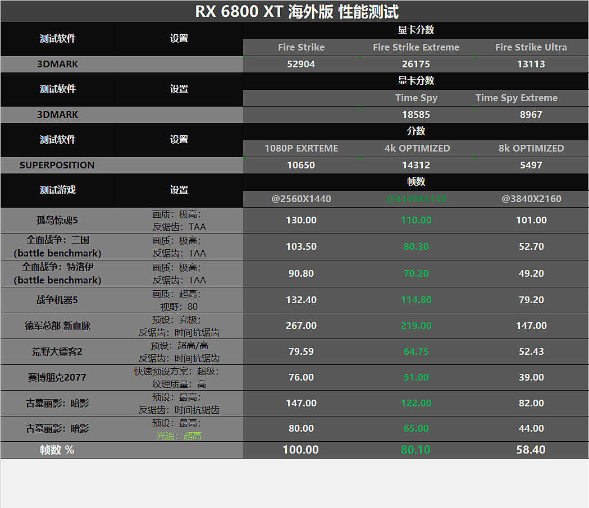Click the 103.50 frame rate cell
The width and height of the screenshot is (589, 508).
(301, 246)
